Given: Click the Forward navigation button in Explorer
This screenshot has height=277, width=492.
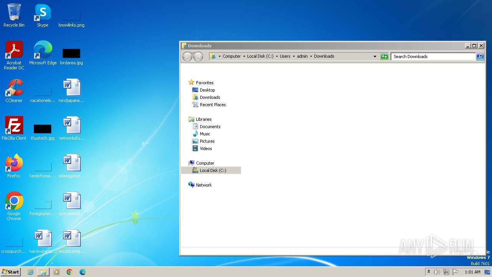Looking at the screenshot, I should (x=198, y=57).
